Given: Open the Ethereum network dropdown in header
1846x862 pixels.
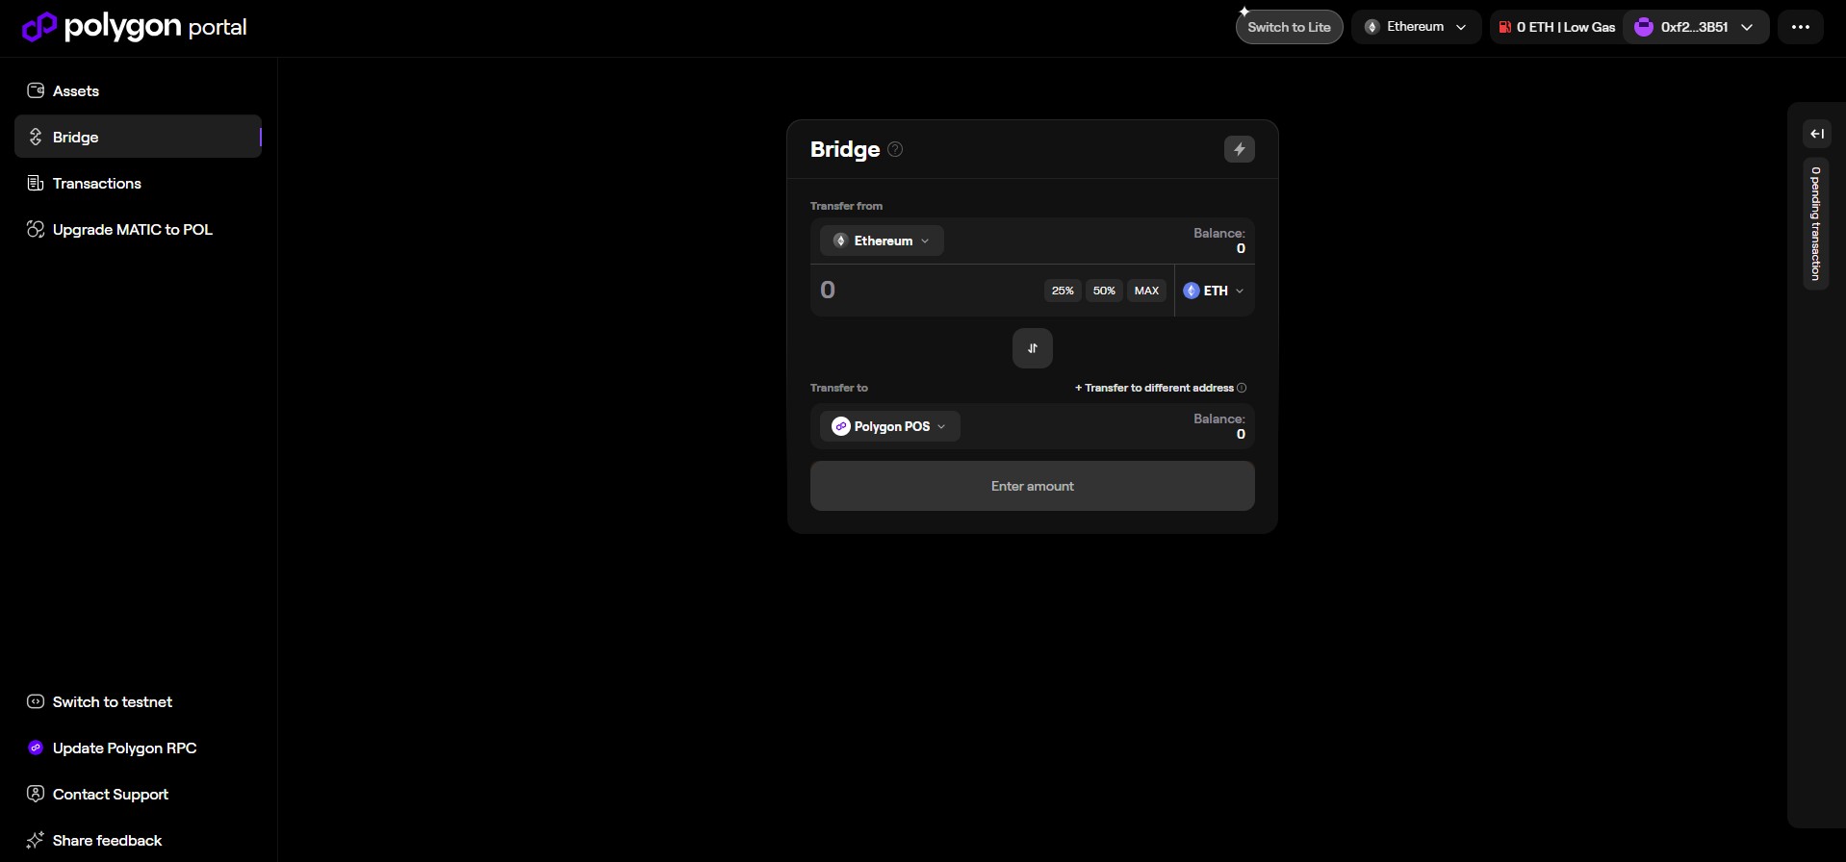Looking at the screenshot, I should click(1415, 27).
